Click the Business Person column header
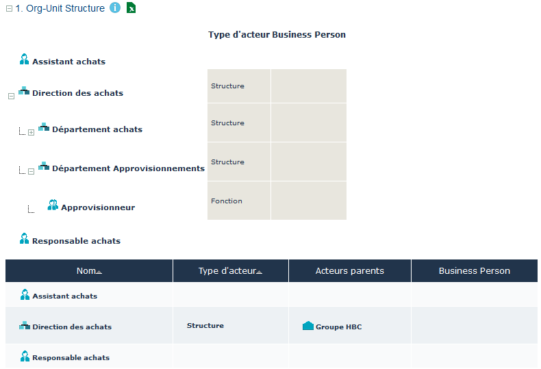Image resolution: width=541 pixels, height=369 pixels. point(474,271)
